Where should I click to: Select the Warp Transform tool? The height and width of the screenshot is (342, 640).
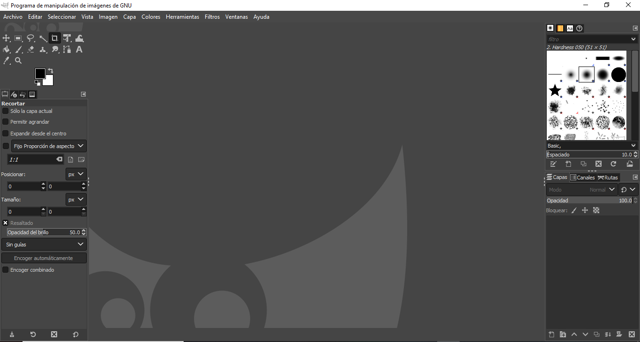tap(79, 38)
